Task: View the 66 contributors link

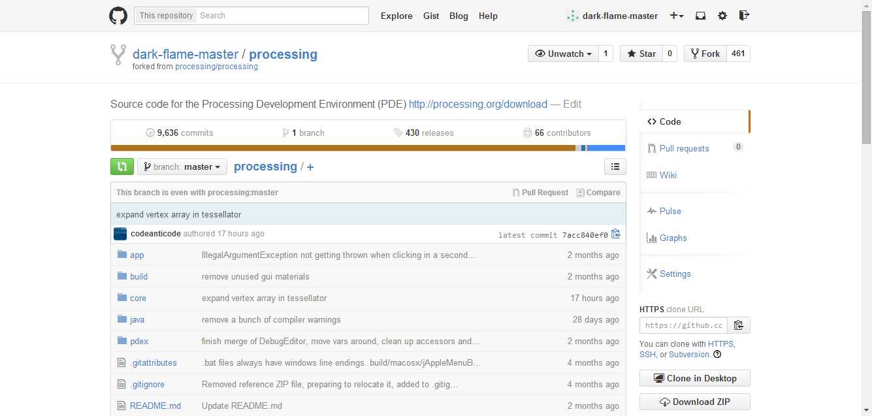Action: pyautogui.click(x=557, y=133)
